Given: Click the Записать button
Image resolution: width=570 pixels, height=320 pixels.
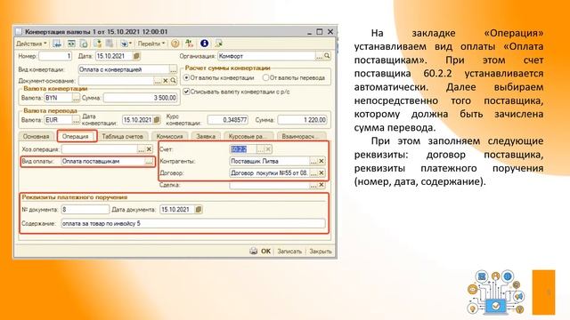Looking at the screenshot, I should [x=289, y=251].
